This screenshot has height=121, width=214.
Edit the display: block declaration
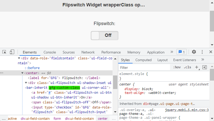tap(139, 89)
